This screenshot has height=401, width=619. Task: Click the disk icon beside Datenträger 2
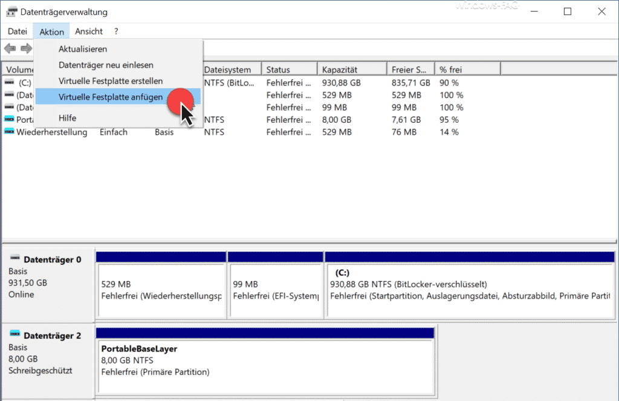tap(15, 333)
